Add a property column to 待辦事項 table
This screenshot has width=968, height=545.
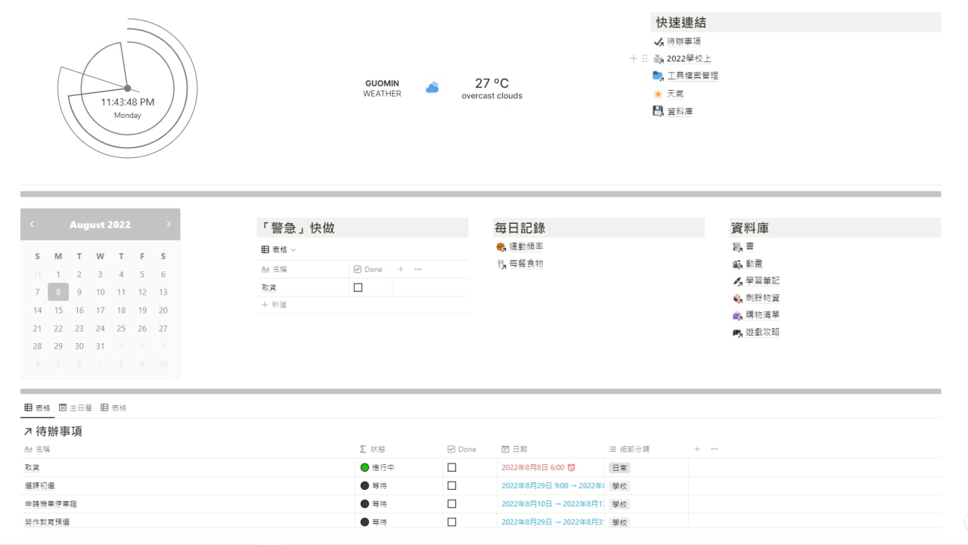pyautogui.click(x=697, y=449)
